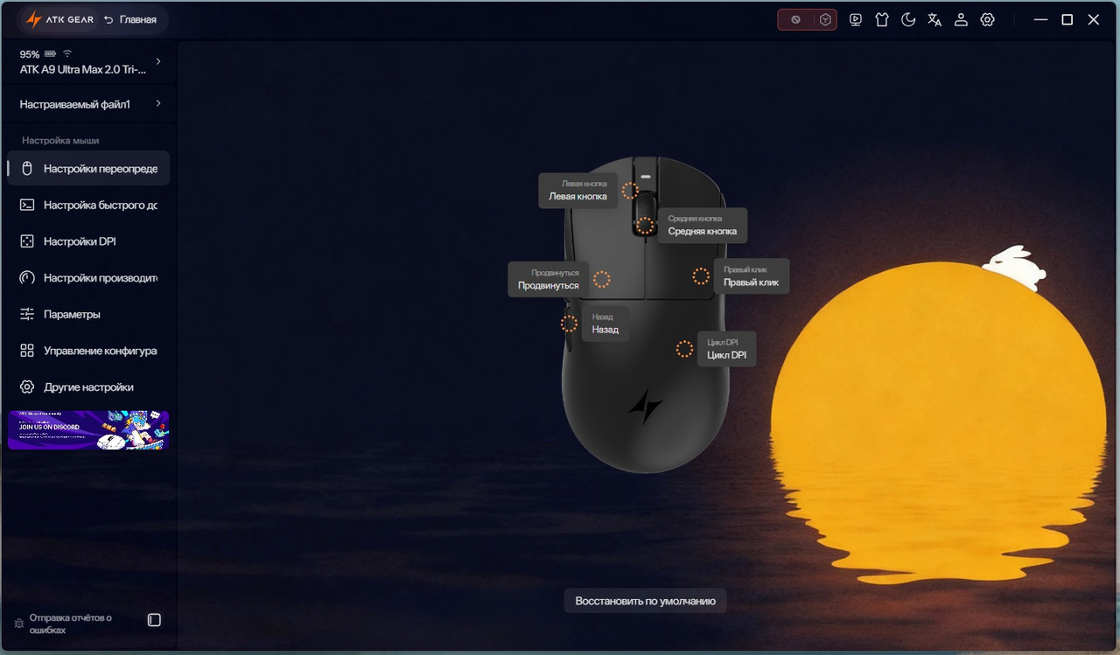Click the terminal icon beside Настройка быстрого
The height and width of the screenshot is (655, 1120).
click(27, 205)
